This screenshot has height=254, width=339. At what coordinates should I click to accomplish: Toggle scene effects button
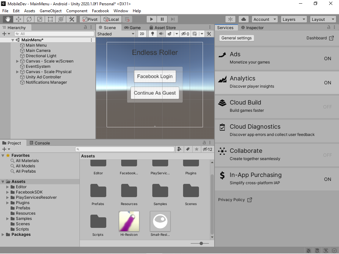tap(170, 34)
